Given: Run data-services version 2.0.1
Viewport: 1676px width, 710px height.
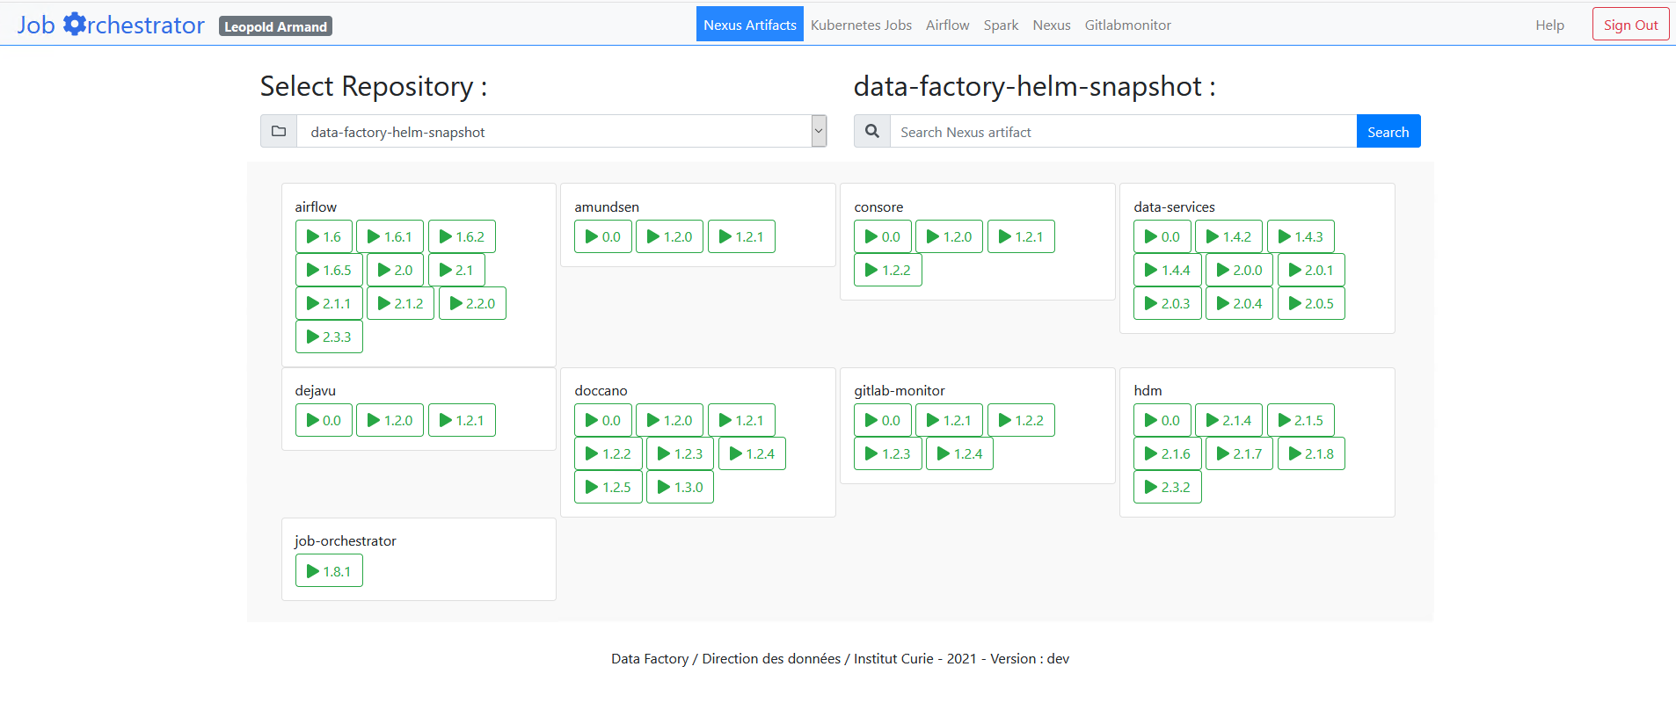Looking at the screenshot, I should coord(1311,270).
